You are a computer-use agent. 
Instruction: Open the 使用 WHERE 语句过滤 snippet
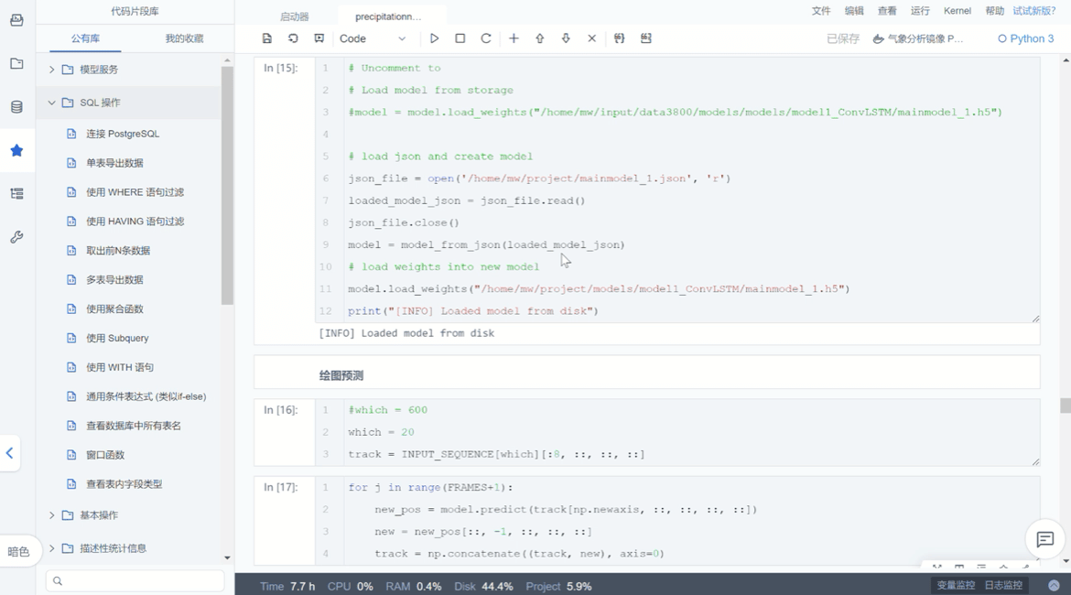click(135, 192)
